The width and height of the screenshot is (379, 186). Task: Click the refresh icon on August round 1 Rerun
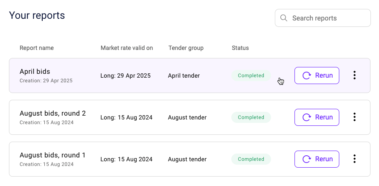307,159
